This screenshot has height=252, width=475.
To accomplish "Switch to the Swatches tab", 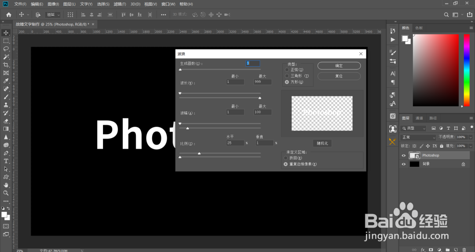I will click(419, 28).
